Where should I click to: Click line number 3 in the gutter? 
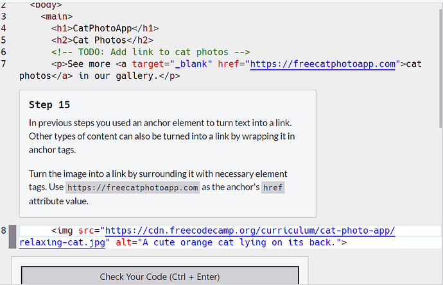coord(4,17)
